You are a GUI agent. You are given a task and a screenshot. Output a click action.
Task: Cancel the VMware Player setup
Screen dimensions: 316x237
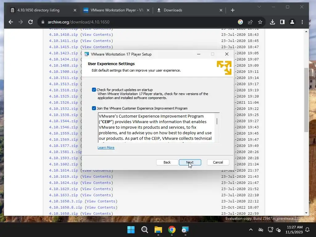click(x=218, y=162)
